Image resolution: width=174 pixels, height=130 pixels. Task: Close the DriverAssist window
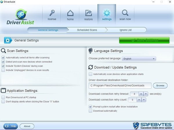click(170, 2)
